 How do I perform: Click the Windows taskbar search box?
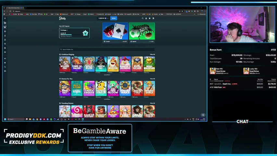pyautogui.click(x=16, y=119)
